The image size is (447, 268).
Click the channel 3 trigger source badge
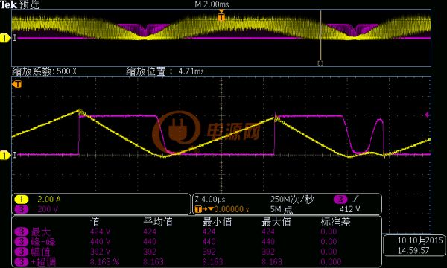(340, 200)
